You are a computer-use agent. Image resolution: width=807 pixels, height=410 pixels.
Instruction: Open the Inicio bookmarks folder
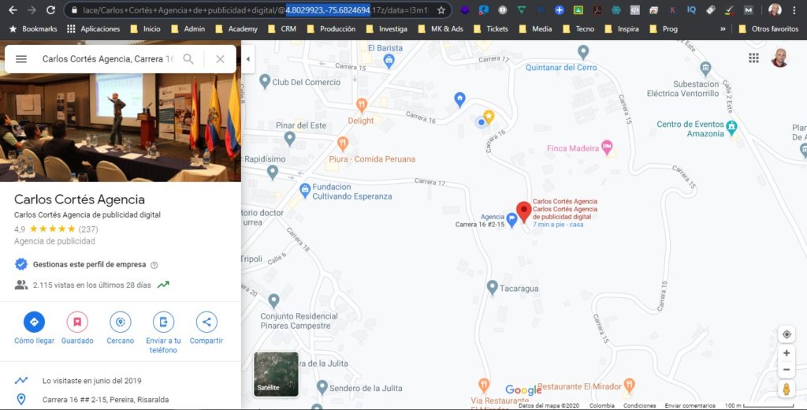(145, 29)
